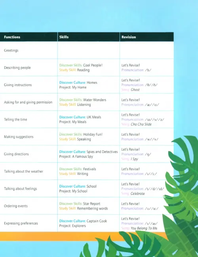Viewport: 198px width, 257px height.
Task: Select the Greetings function cell
Action: tap(11, 51)
